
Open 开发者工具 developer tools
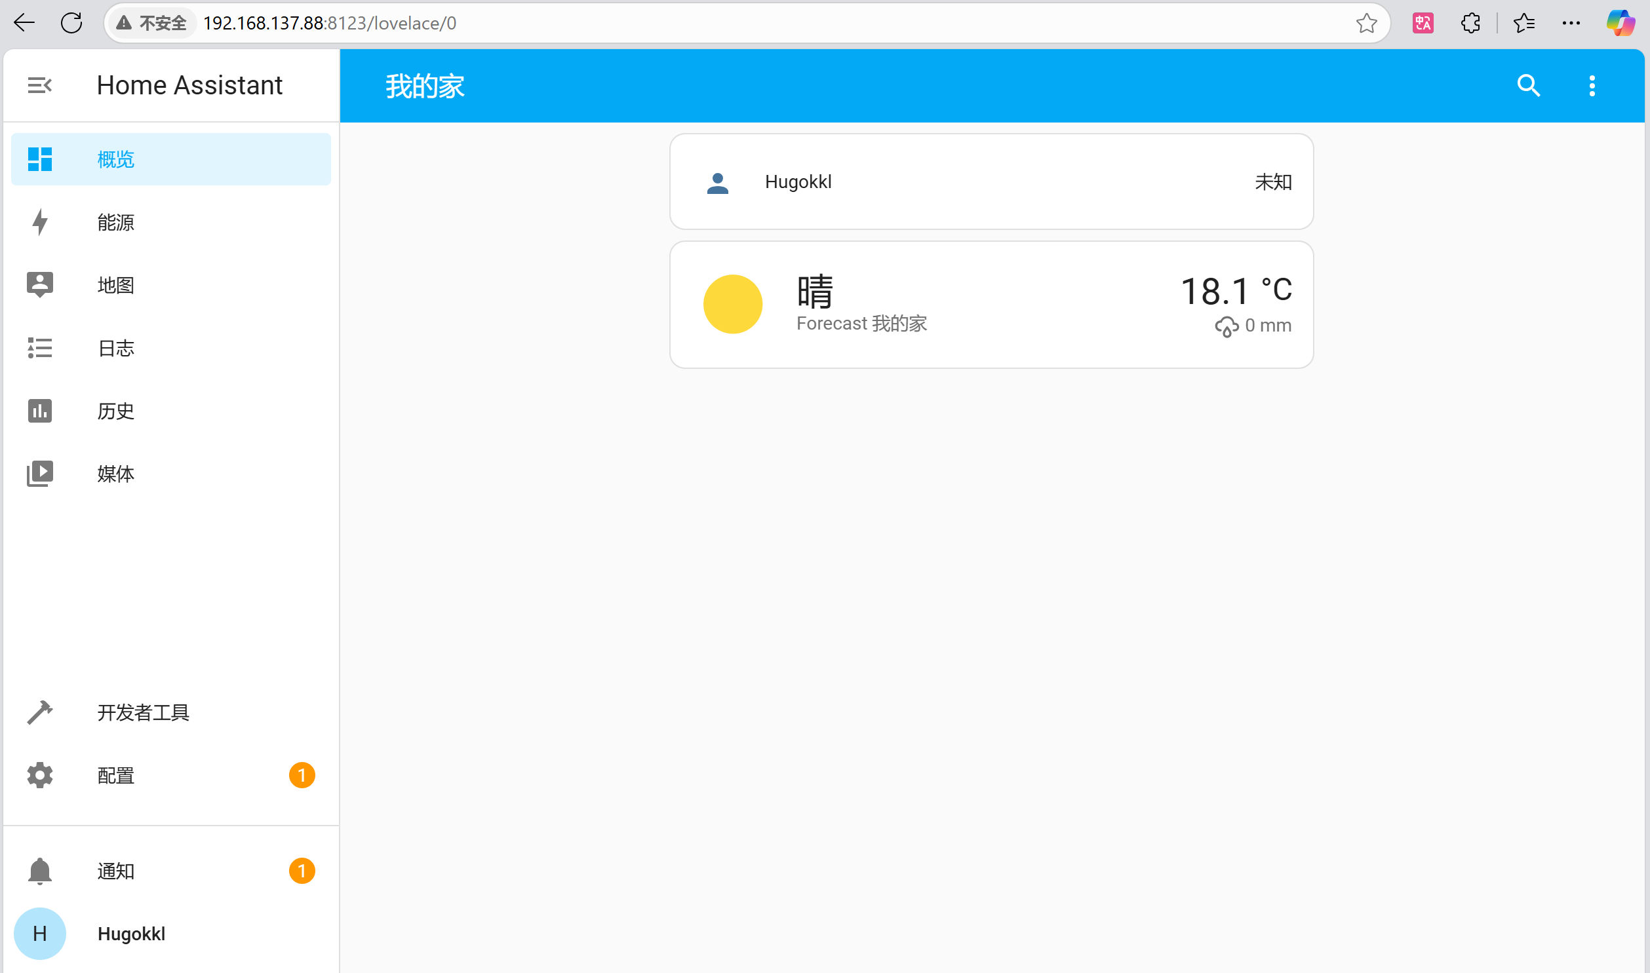[x=171, y=713]
